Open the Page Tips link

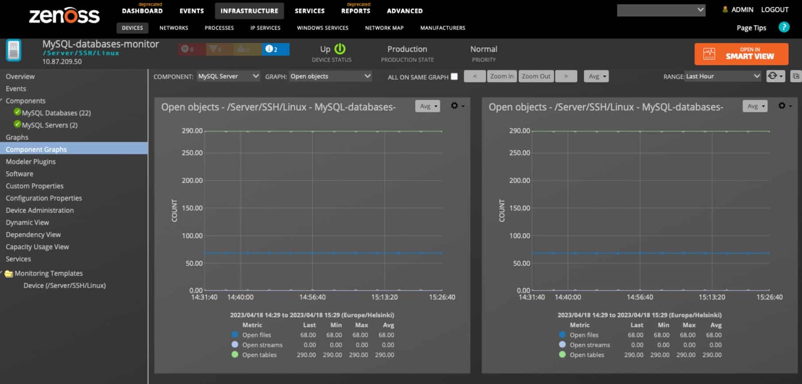point(751,27)
